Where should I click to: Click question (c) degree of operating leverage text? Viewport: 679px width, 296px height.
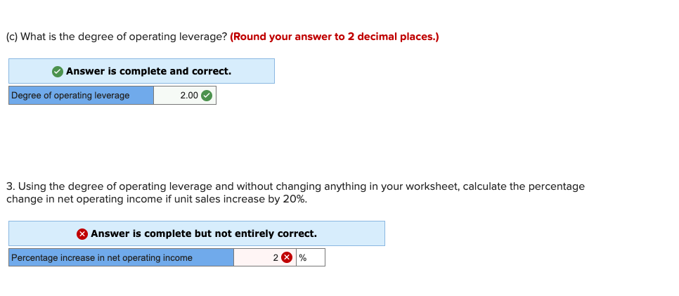pyautogui.click(x=117, y=37)
